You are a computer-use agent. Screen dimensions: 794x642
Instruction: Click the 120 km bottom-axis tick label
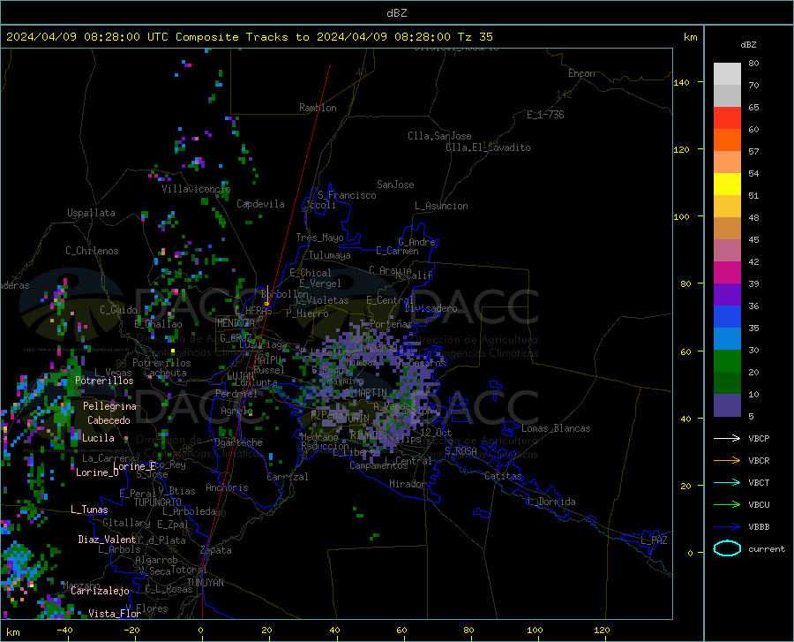click(x=602, y=631)
